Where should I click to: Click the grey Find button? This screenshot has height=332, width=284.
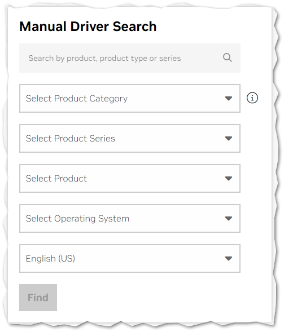[38, 298]
